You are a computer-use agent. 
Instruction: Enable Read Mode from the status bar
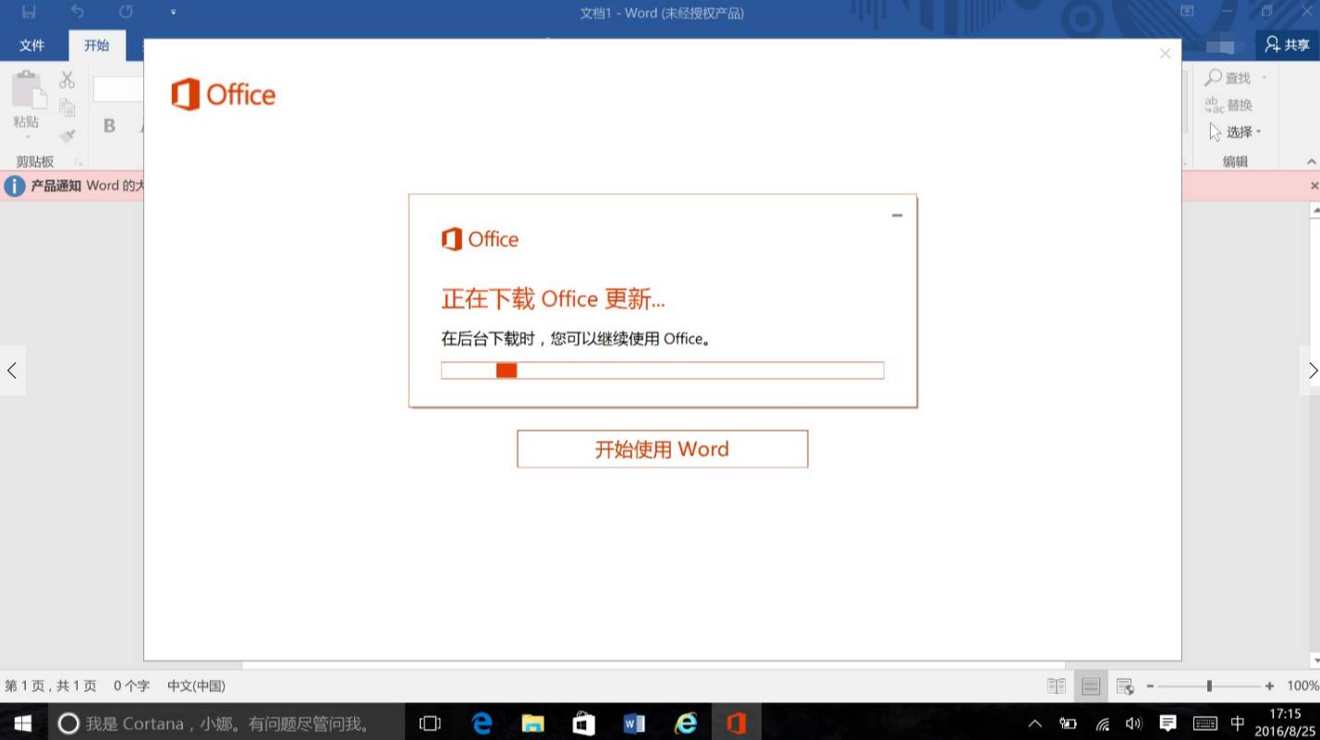coord(1056,685)
